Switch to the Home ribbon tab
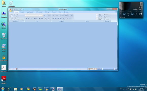 (x=16, y=12)
